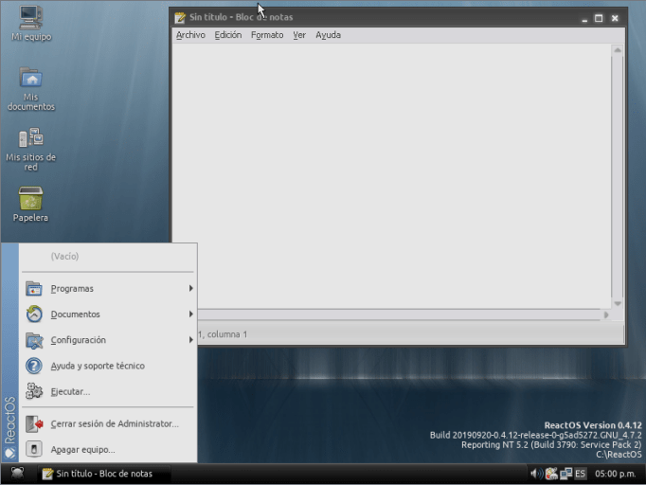The width and height of the screenshot is (646, 485).
Task: Open the Ver menu in Notepad
Action: coord(299,35)
